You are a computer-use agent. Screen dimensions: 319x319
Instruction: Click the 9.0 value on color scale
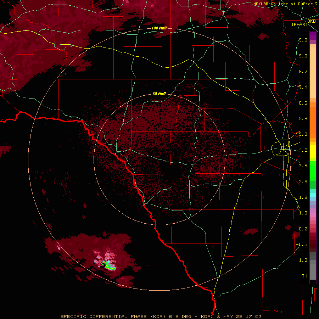click(x=303, y=56)
